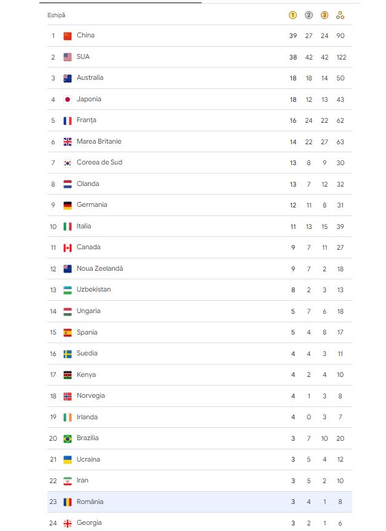Click the Echipă column header
The height and width of the screenshot is (531, 386).
pyautogui.click(x=57, y=15)
